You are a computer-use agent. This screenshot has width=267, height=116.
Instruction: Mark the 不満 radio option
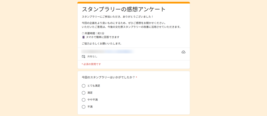[x=83, y=107]
